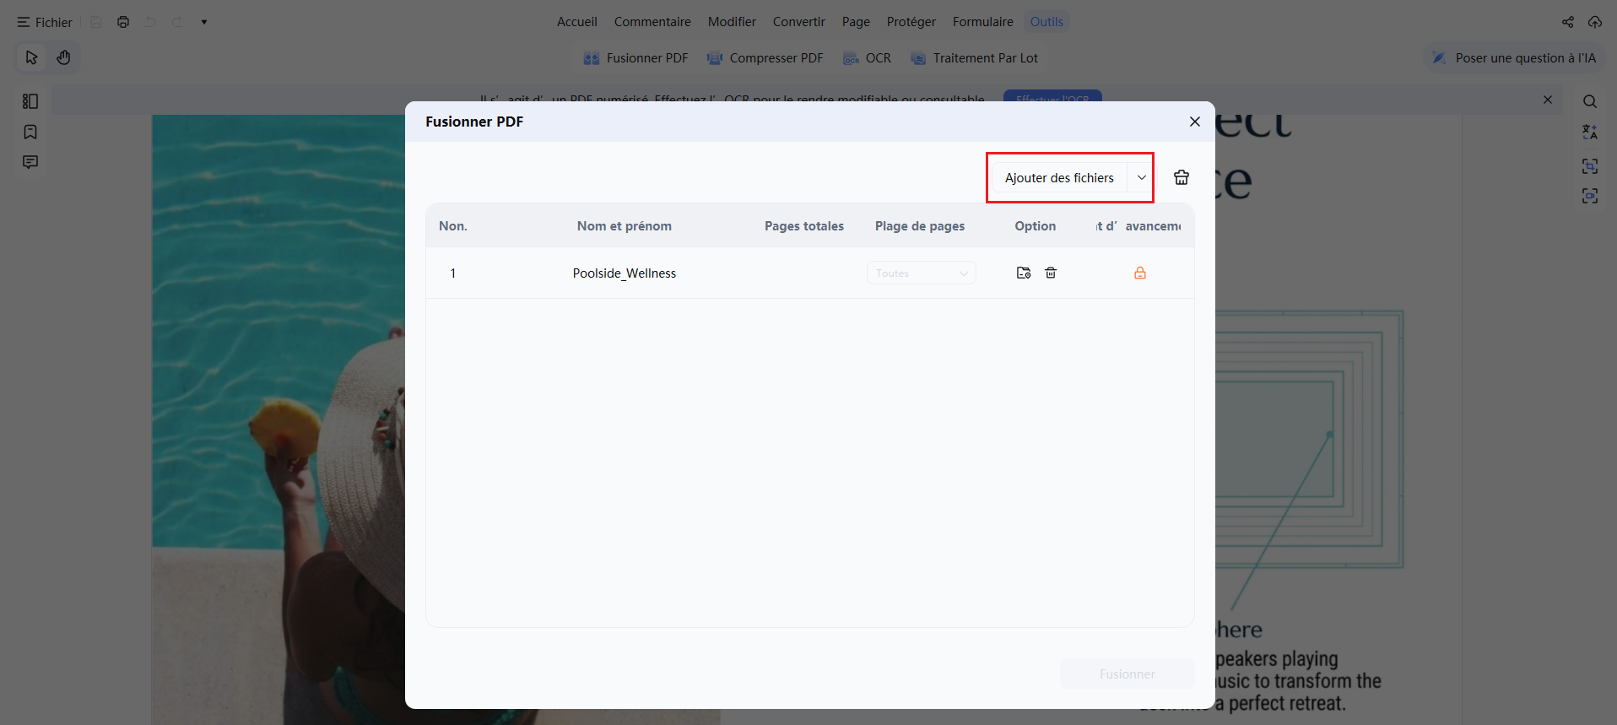Viewport: 1617px width, 725px height.
Task: Expand the quick access toolbar dropdown arrow
Action: pos(204,22)
